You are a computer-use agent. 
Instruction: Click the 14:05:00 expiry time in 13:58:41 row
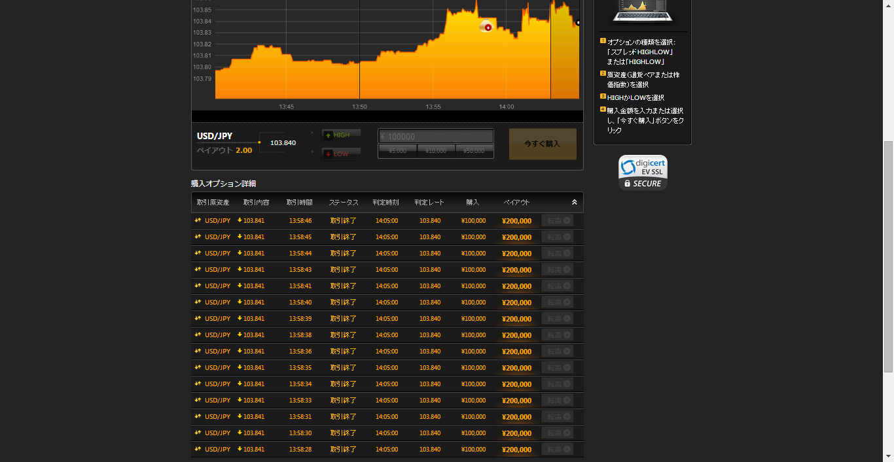tap(387, 286)
